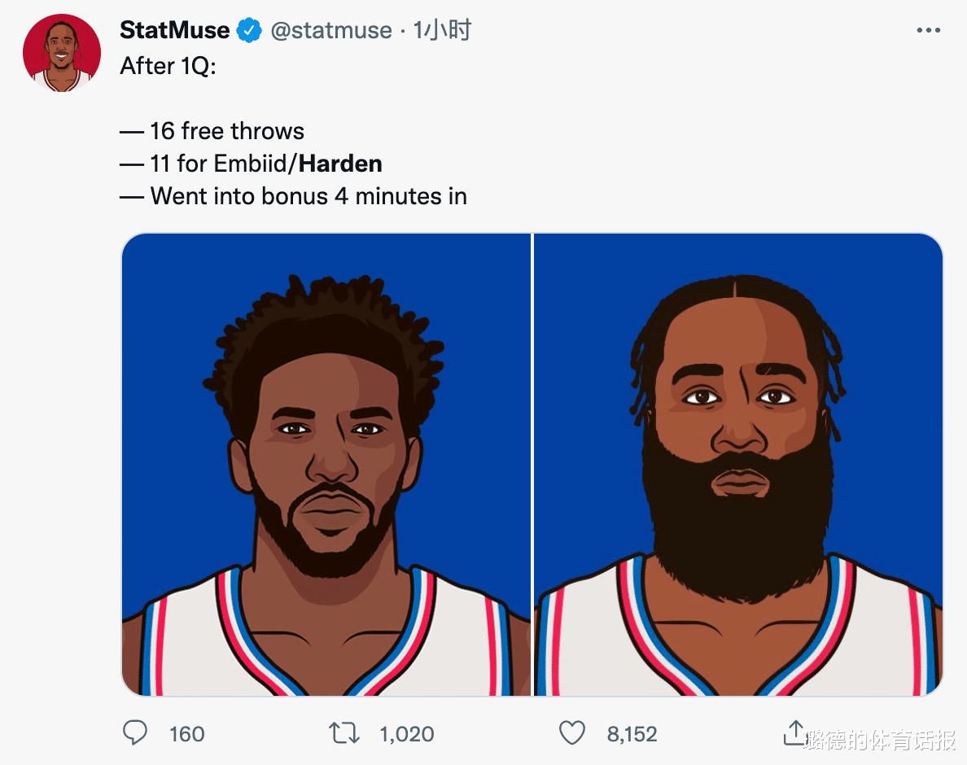This screenshot has width=967, height=765.
Task: View the Embiid illustration image
Action: [x=326, y=465]
